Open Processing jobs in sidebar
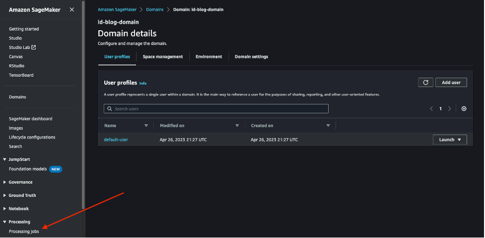This screenshot has width=485, height=238. tap(24, 232)
